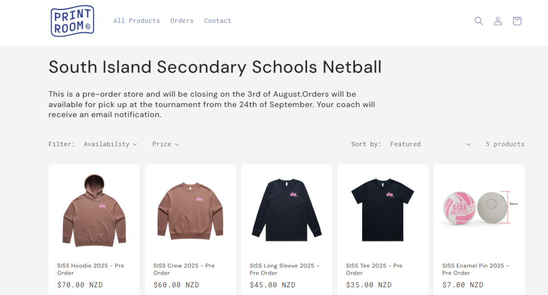The height and width of the screenshot is (295, 548).
Task: Select the navy long sleeve shirt image
Action: [x=287, y=210]
